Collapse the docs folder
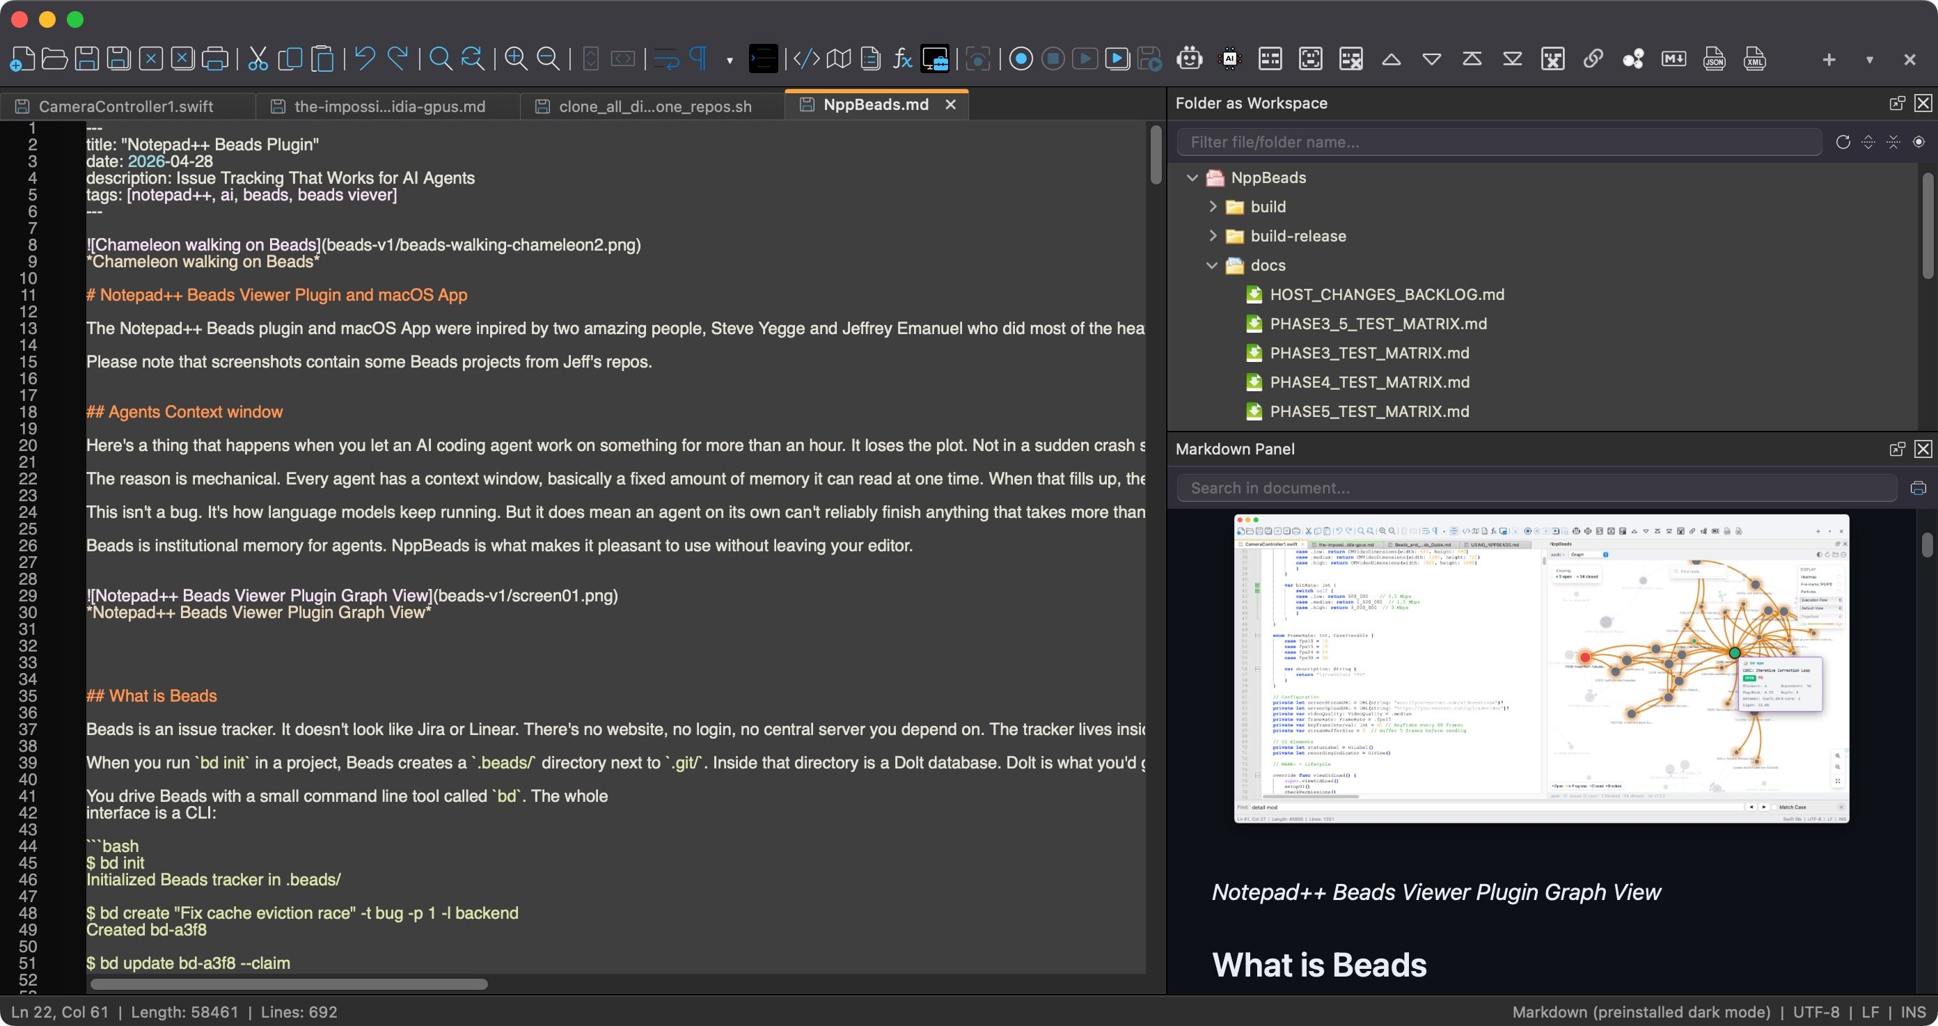 [1211, 265]
